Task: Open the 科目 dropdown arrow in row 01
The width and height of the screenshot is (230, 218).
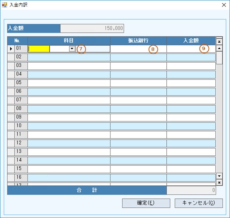Action: click(x=72, y=49)
